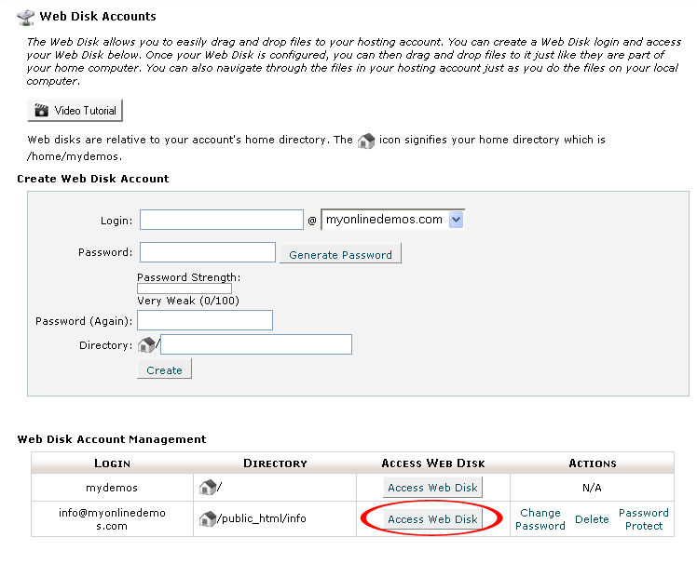Click the home icon beside Directory field

pos(146,344)
